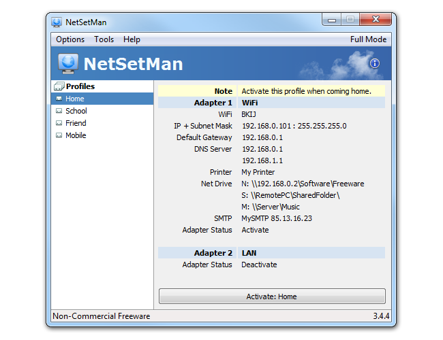This screenshot has height=340, width=443.
Task: Click the version number 3.4.4
Action: (381, 316)
